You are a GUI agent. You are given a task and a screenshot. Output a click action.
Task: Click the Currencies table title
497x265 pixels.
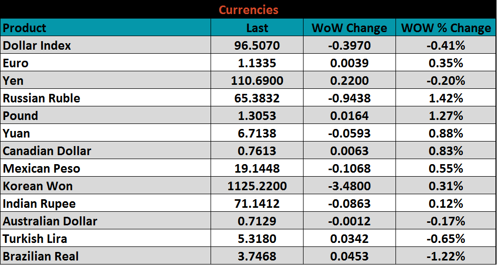tap(248, 10)
